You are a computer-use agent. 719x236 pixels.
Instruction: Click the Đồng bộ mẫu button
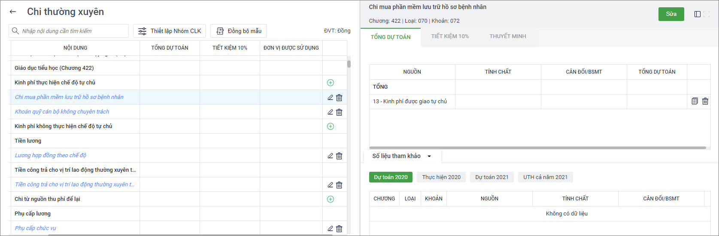pos(238,31)
